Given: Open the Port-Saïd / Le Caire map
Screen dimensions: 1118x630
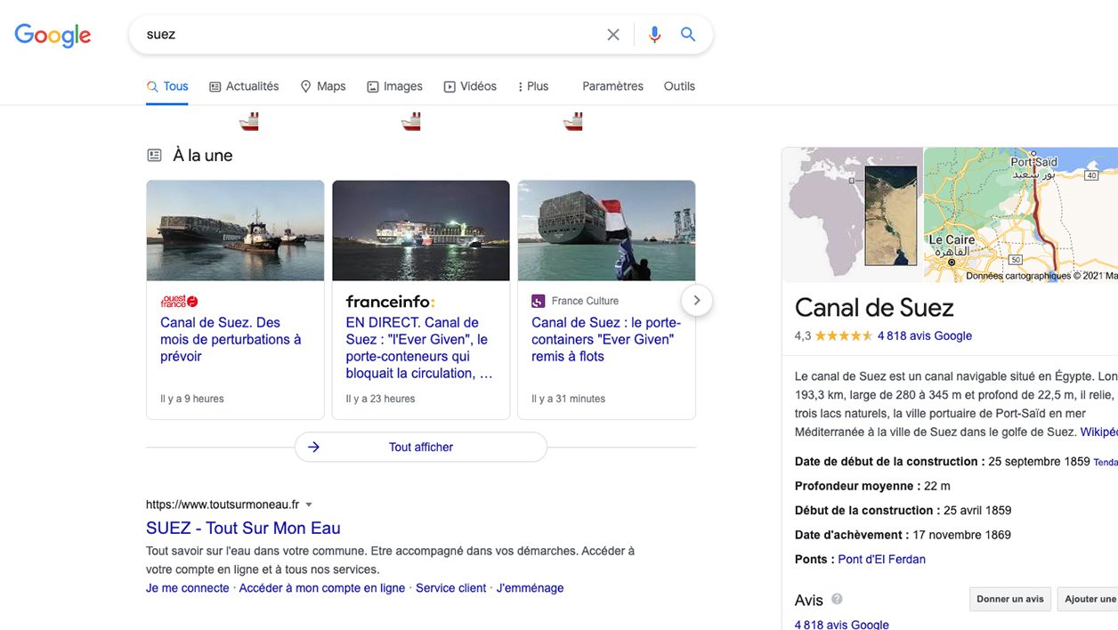Looking at the screenshot, I should (x=1021, y=214).
